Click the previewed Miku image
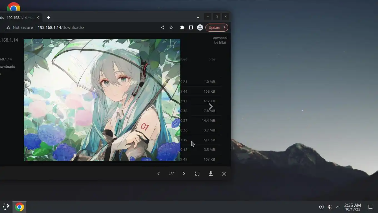The width and height of the screenshot is (378, 213). [102, 100]
